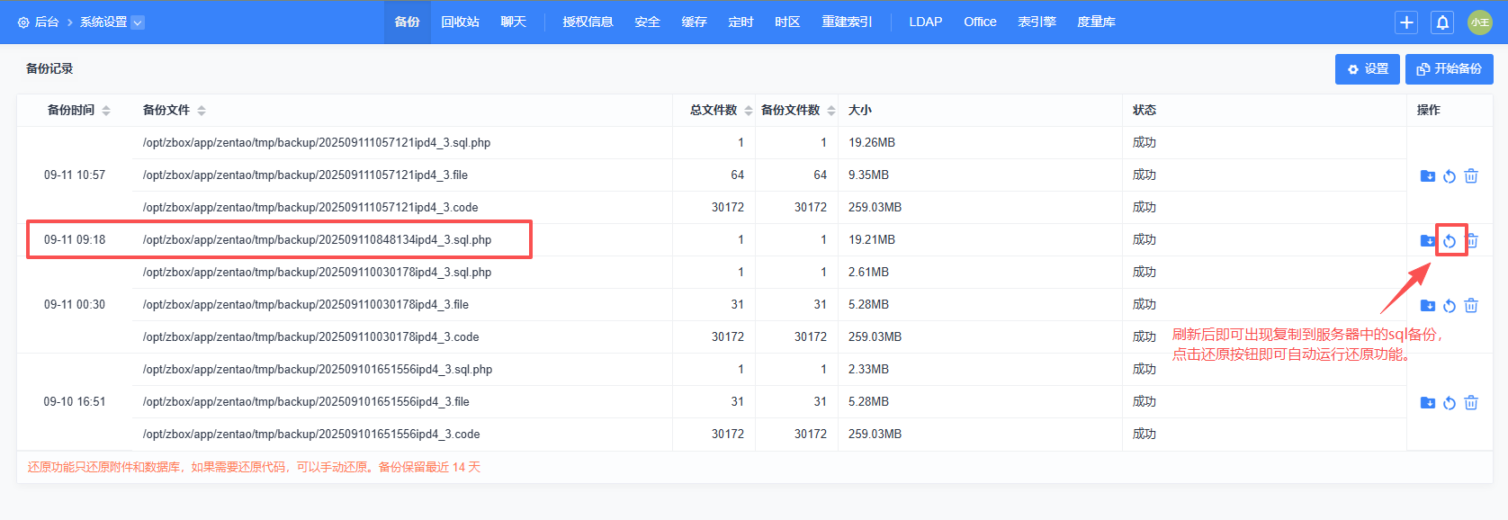This screenshot has width=1508, height=520.
Task: Sort by 备份文件 column
Action: point(201,111)
